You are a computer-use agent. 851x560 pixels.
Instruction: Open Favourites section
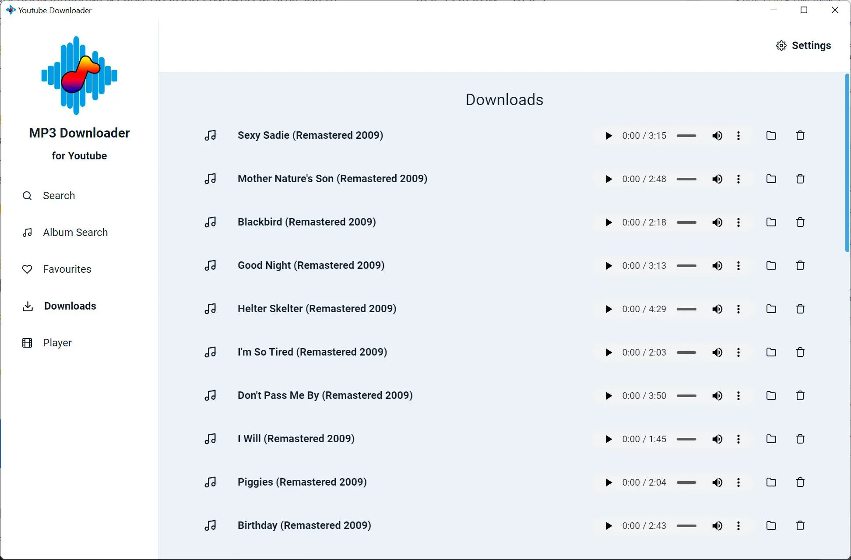tap(67, 269)
